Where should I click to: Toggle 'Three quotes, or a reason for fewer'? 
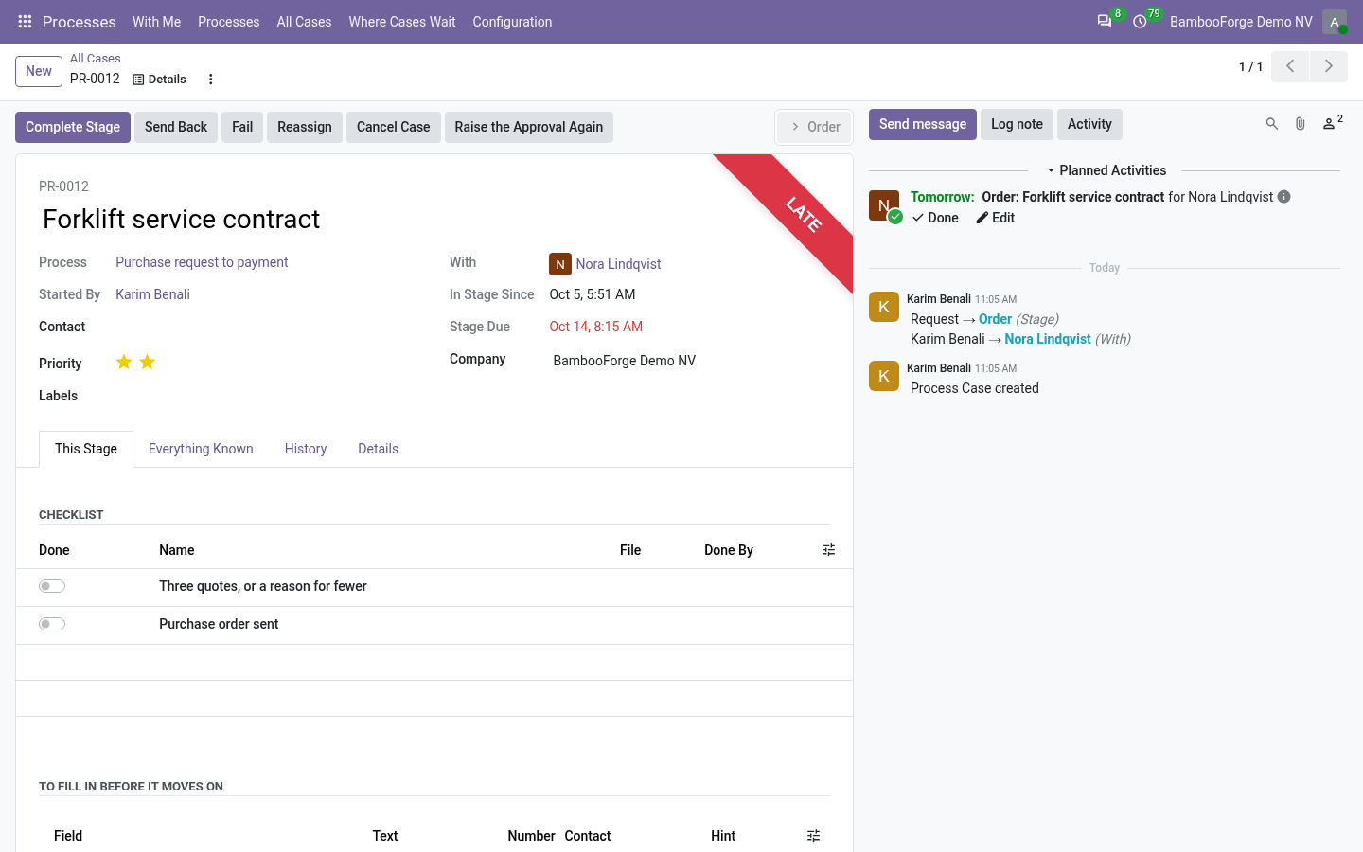[x=52, y=586]
